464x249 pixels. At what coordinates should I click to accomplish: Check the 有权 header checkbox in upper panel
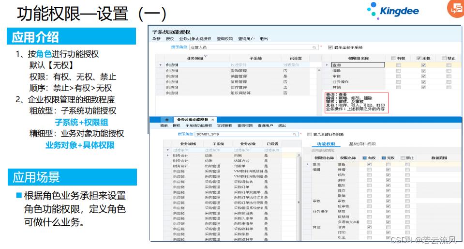click(393, 59)
